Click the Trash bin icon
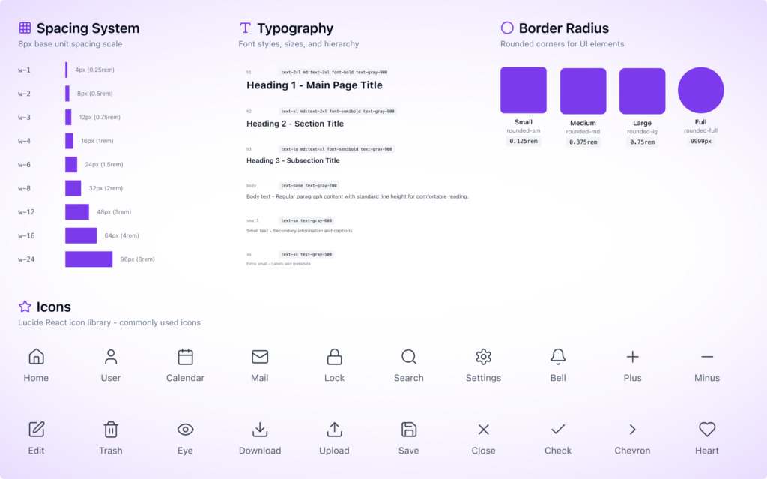Image resolution: width=767 pixels, height=479 pixels. tap(111, 430)
